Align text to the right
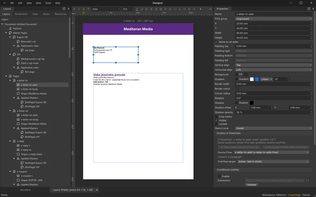 click(156, 9)
